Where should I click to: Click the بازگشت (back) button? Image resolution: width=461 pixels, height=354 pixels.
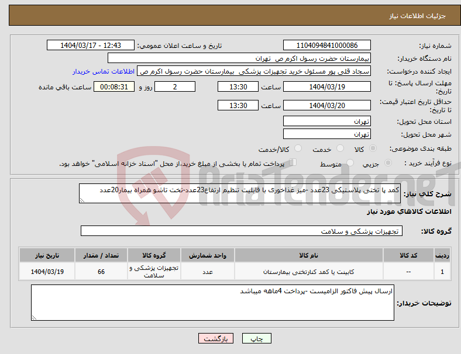pos(216,338)
